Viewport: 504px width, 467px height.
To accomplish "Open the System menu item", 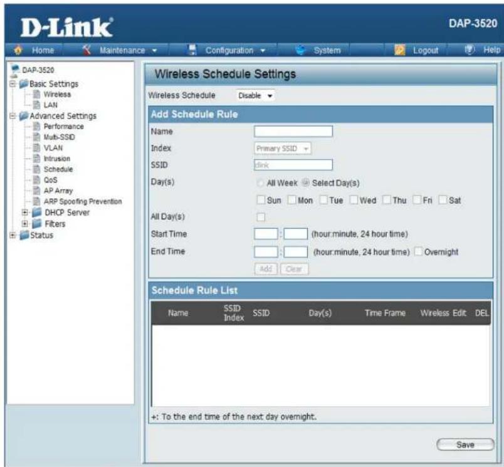I will click(327, 50).
